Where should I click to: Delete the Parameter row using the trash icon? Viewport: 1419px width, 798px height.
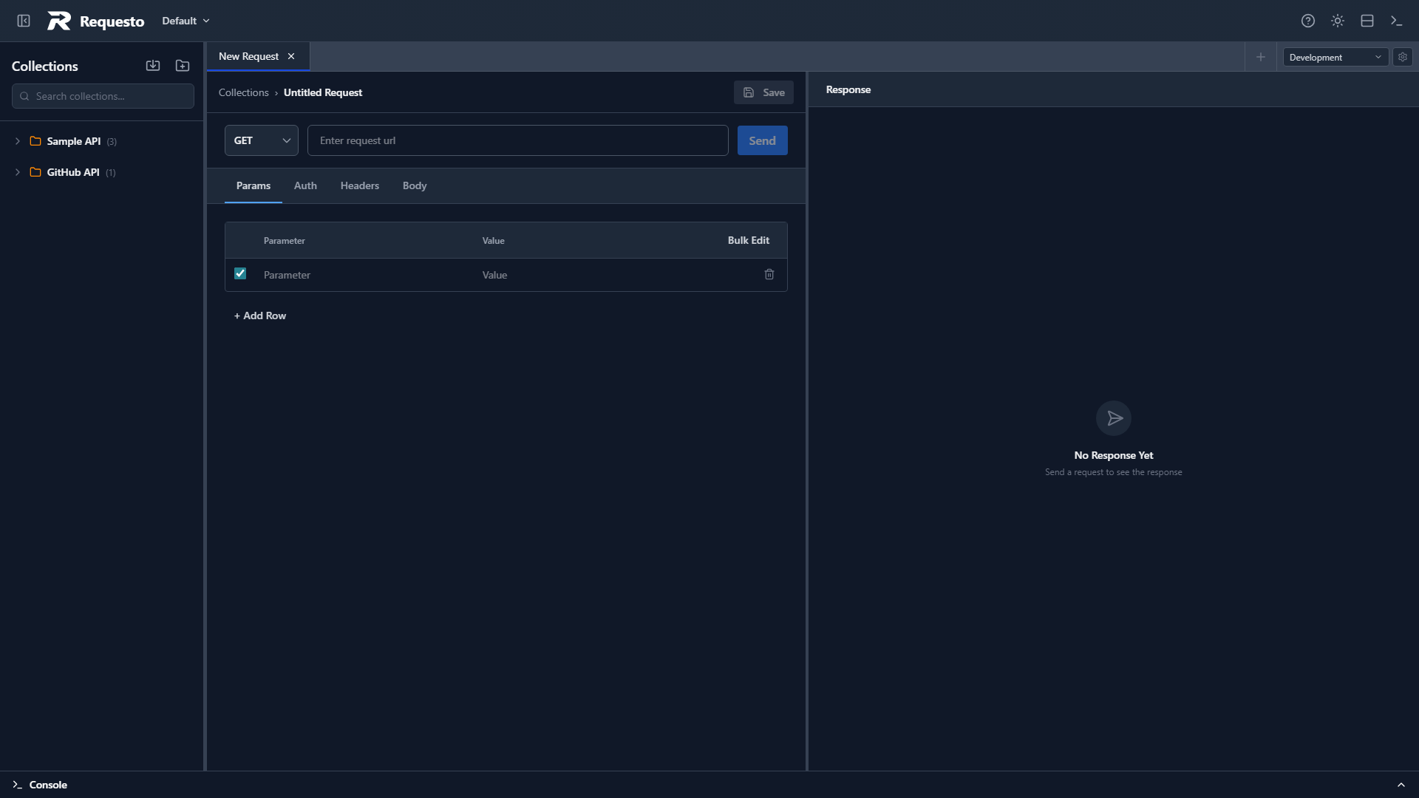click(x=769, y=274)
